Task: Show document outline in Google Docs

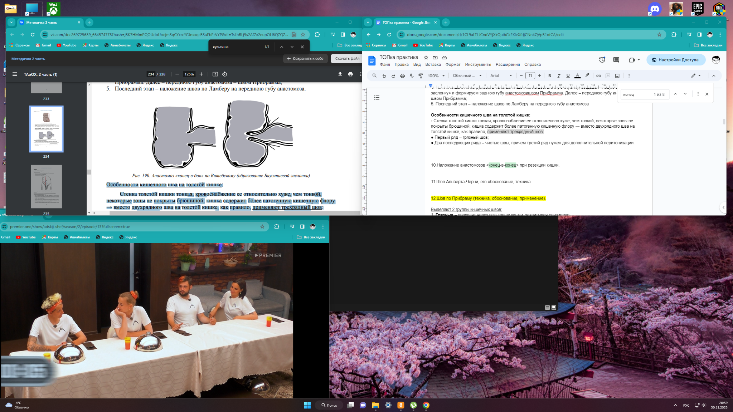Action: coord(377,97)
